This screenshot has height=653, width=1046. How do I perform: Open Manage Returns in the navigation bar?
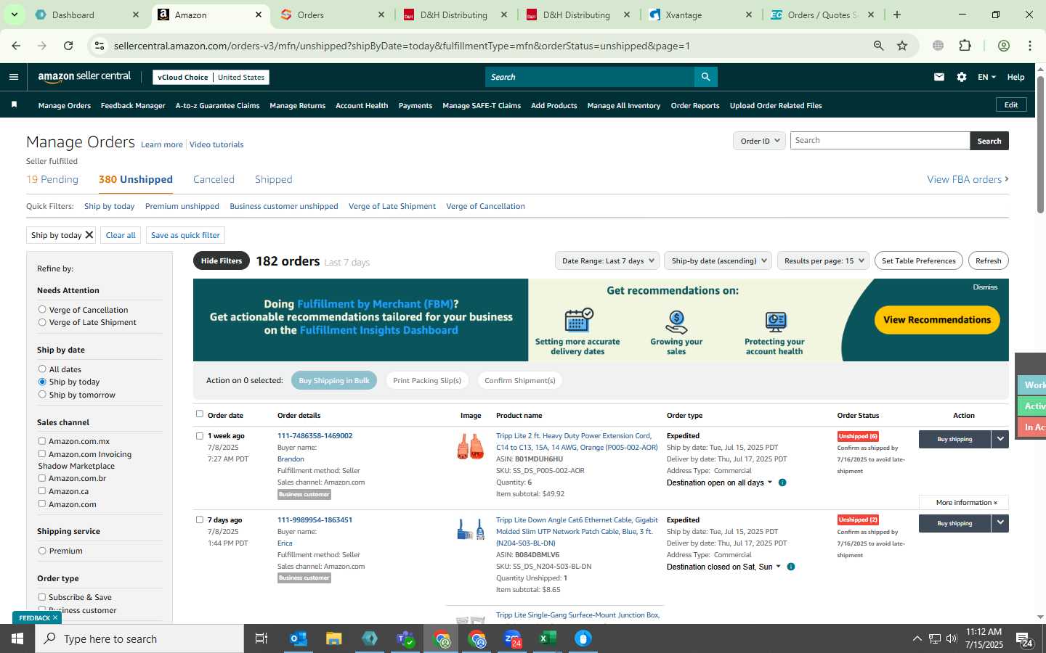coord(297,105)
